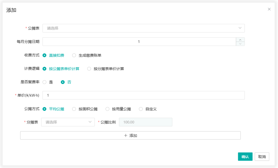
Task: Open the 分摊表 dropdown
Action: pos(68,122)
